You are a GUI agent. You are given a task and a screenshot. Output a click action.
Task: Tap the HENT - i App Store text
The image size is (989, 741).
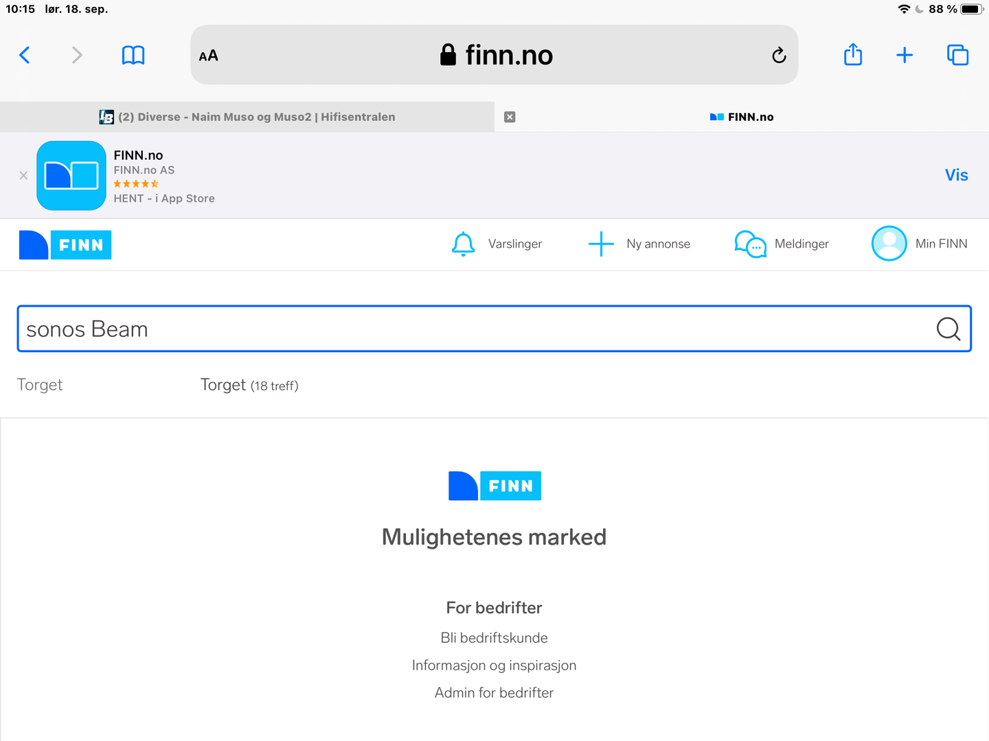coord(164,198)
